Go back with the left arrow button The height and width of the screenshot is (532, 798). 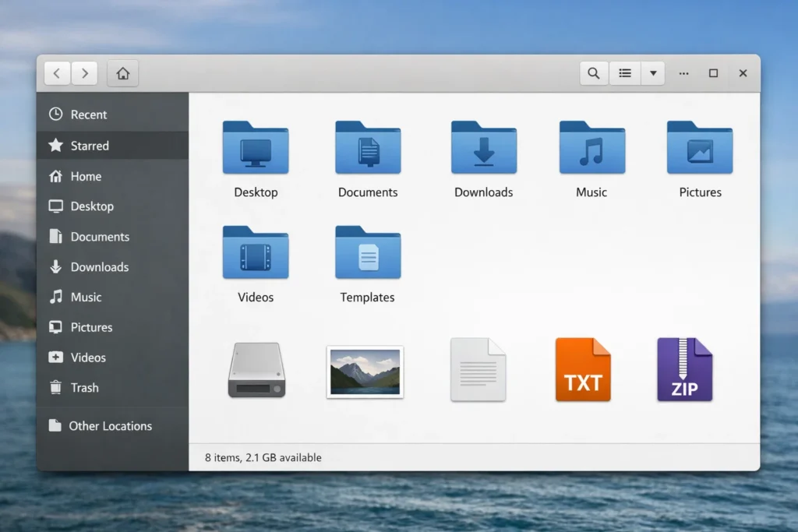58,73
